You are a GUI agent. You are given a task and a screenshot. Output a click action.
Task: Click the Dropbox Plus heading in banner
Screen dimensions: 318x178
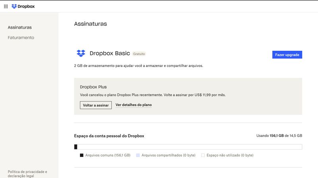click(93, 87)
